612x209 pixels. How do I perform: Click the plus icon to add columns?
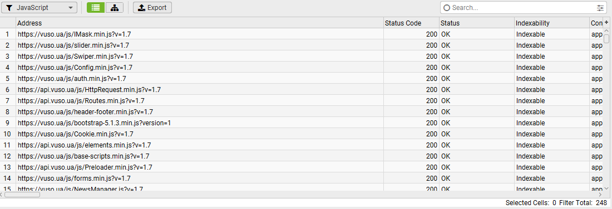(x=606, y=23)
